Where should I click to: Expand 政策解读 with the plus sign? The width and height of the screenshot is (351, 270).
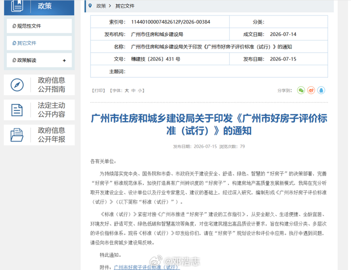coord(64,60)
